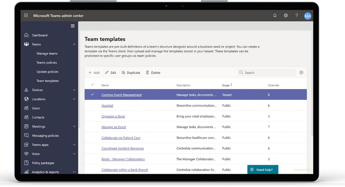
Task: Expand the Voice section chevron
Action: tap(74, 154)
